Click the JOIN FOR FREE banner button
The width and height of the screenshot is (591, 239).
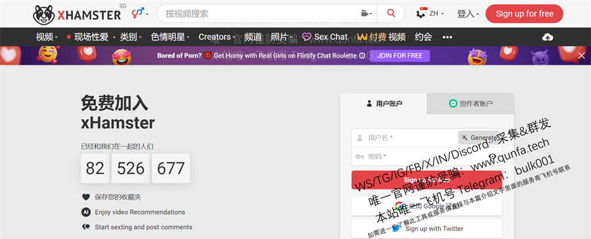pos(399,56)
